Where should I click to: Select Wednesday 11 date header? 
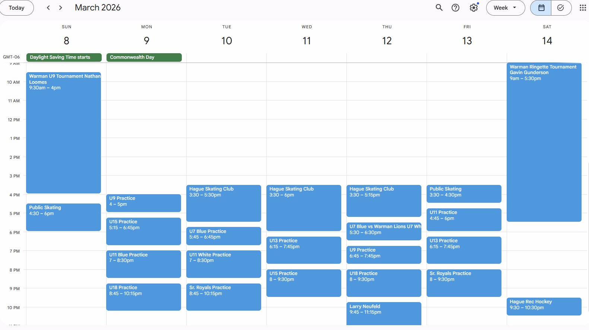click(x=307, y=41)
